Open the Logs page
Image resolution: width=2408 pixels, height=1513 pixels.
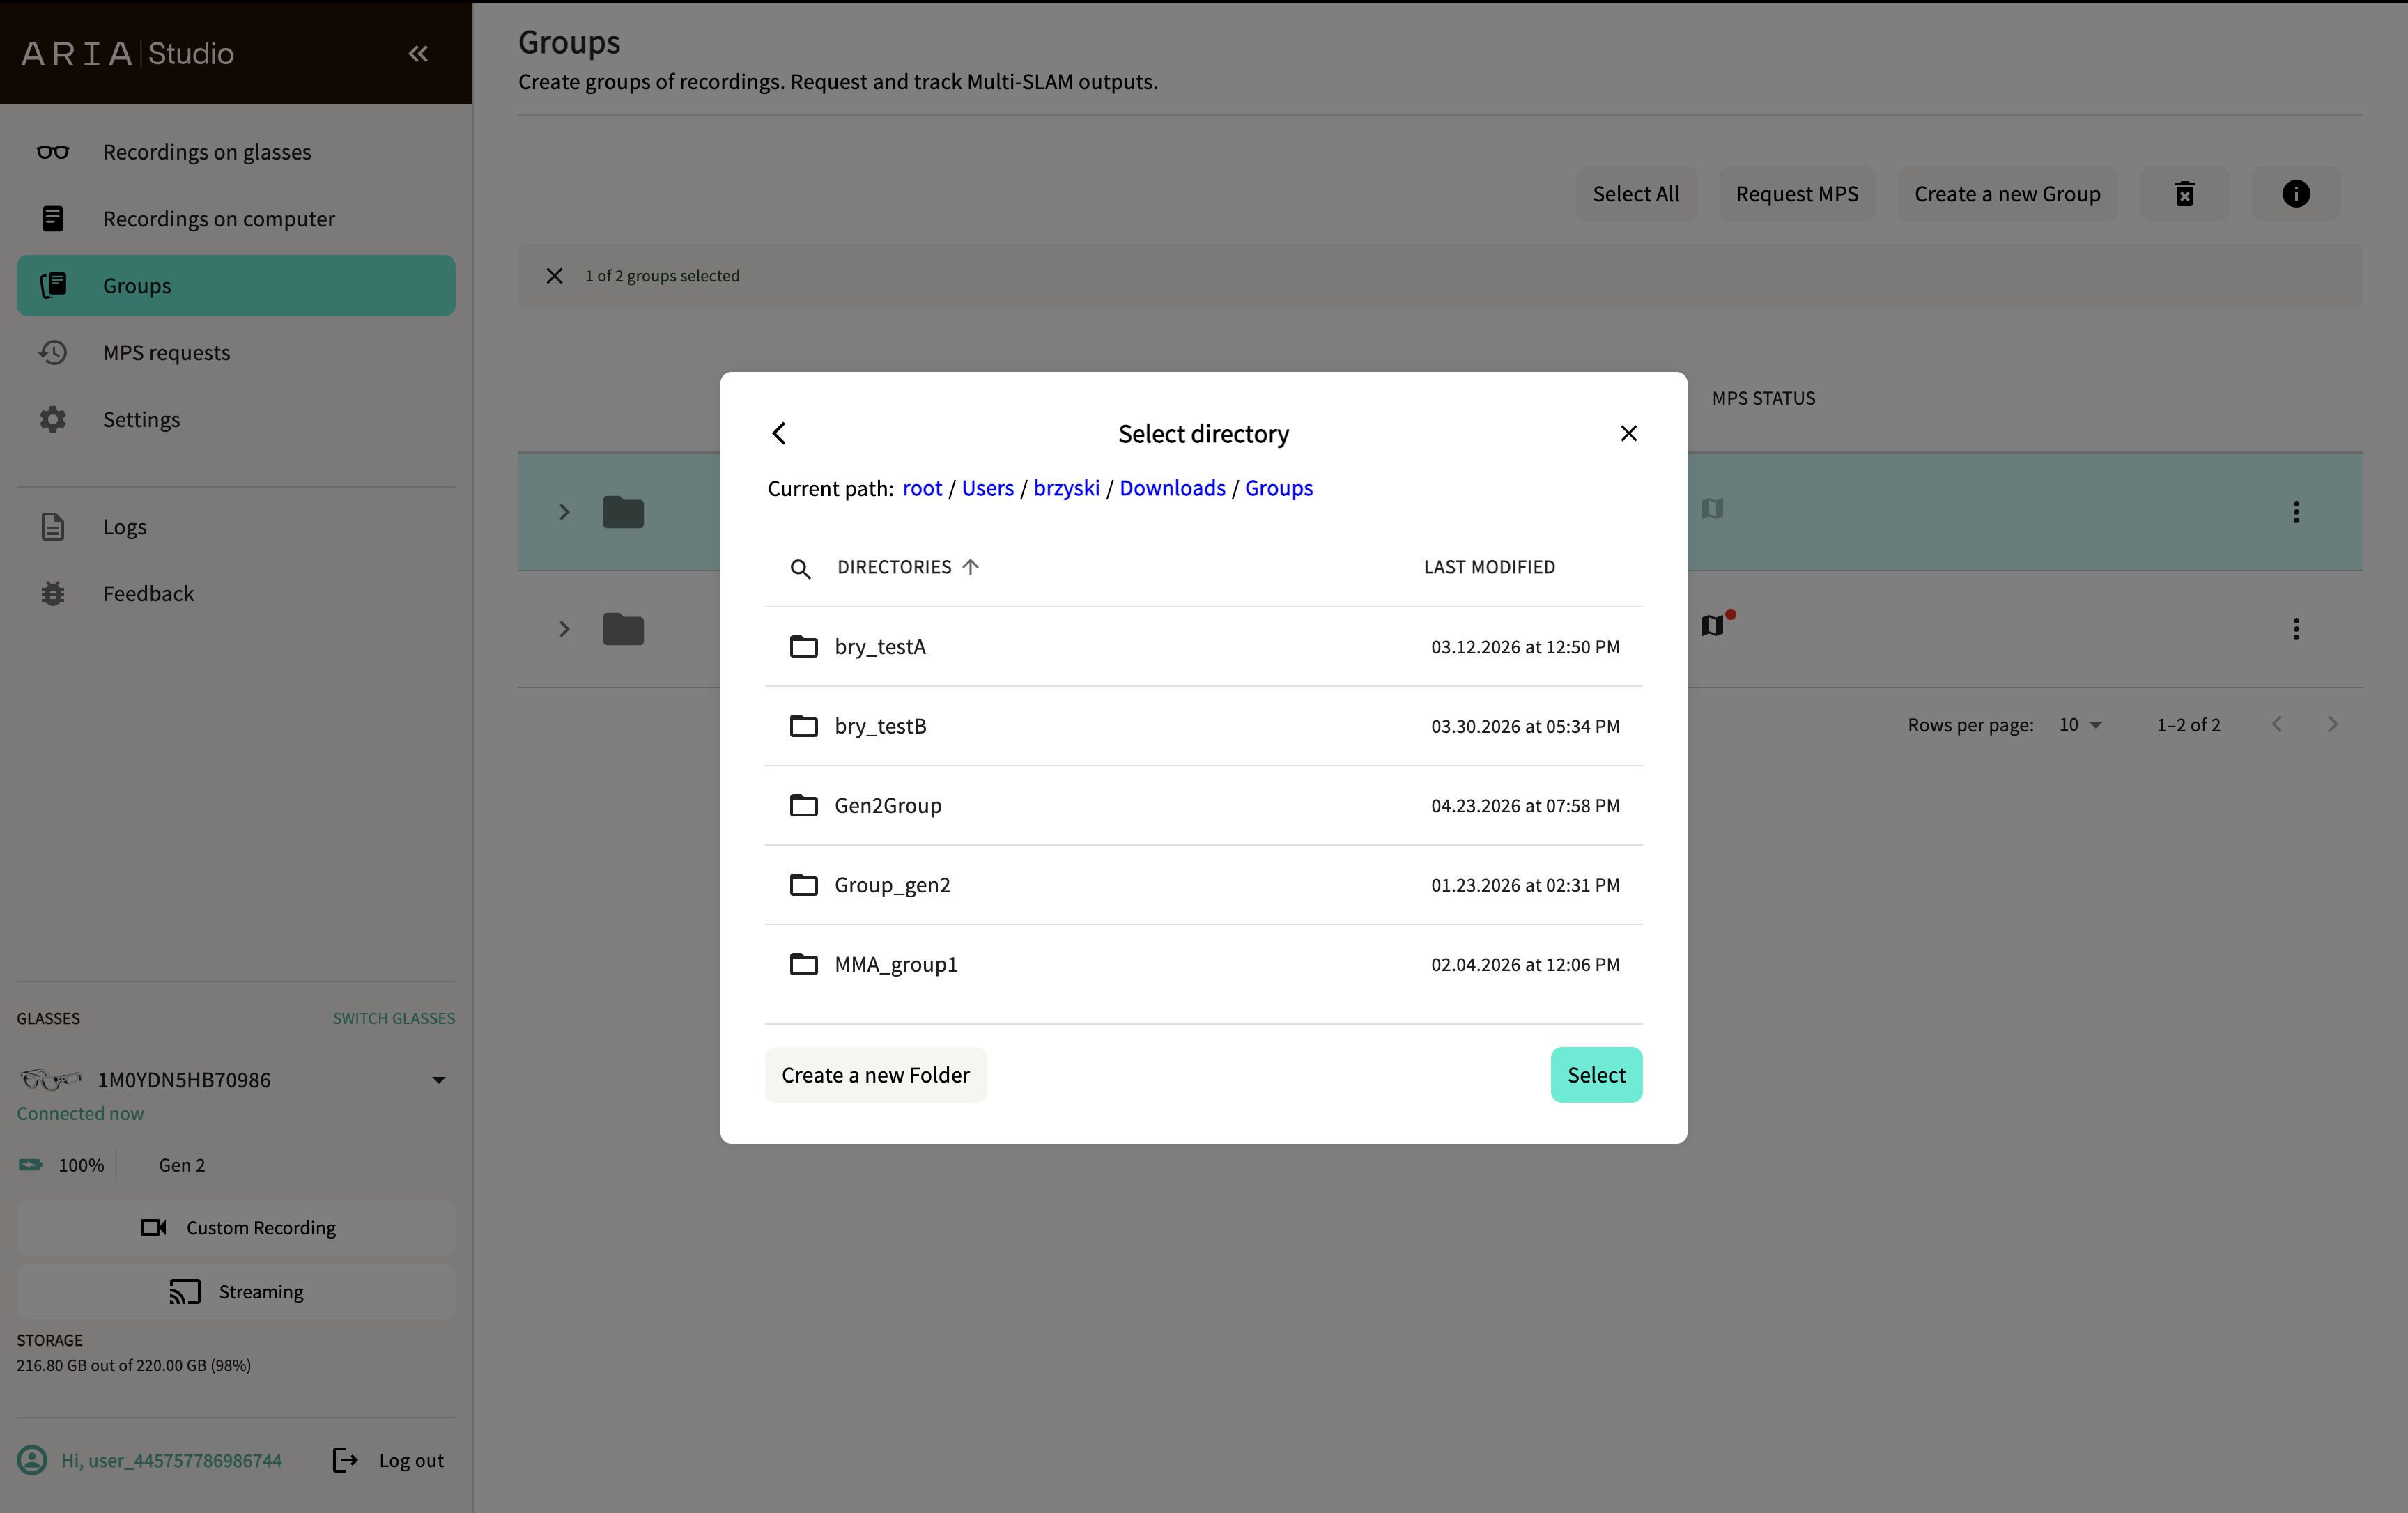236,527
